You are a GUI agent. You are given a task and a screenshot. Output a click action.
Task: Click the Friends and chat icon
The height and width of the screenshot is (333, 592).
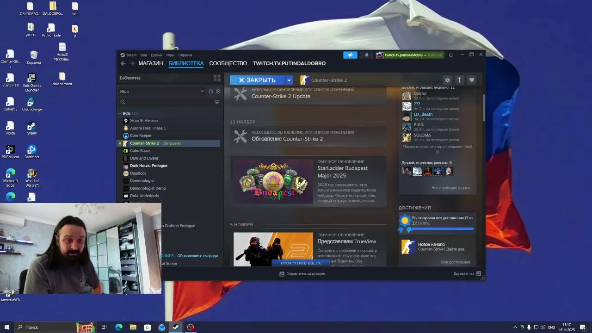click(x=479, y=273)
